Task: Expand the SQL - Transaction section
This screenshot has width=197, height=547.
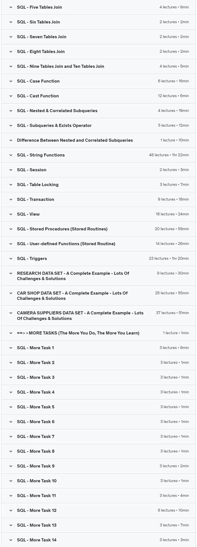Action: pyautogui.click(x=98, y=200)
